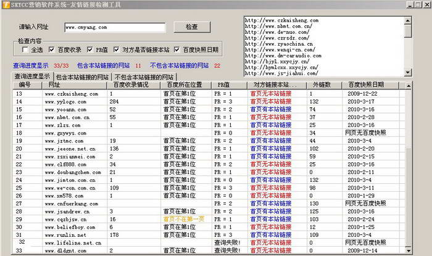Click progress count 33/33
The image size is (432, 256).
tap(61, 66)
